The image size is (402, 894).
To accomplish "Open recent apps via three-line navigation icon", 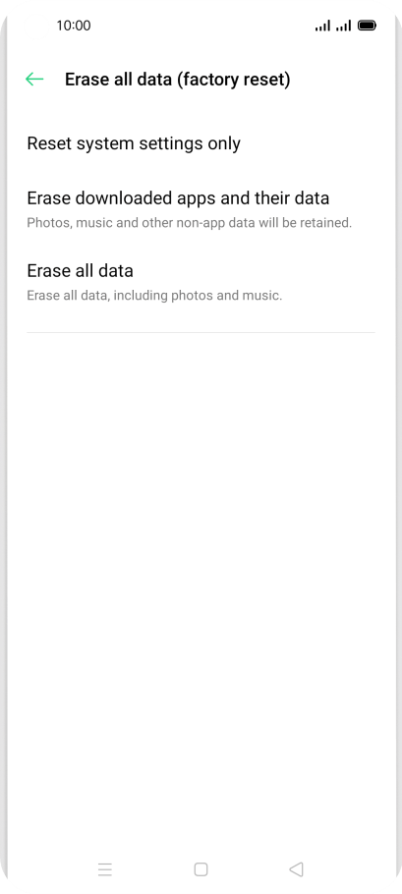I will [105, 868].
